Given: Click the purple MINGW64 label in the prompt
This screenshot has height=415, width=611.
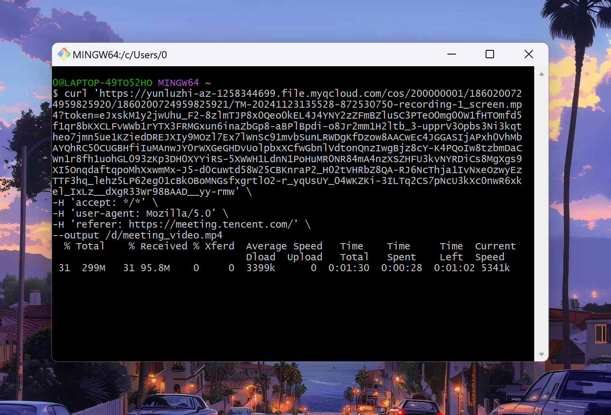Looking at the screenshot, I should (178, 83).
